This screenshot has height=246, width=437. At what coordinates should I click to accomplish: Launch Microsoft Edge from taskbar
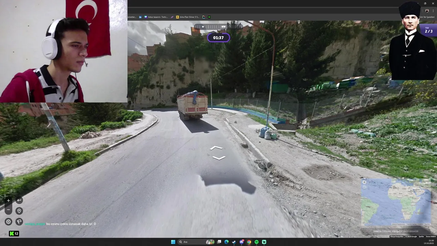226,242
